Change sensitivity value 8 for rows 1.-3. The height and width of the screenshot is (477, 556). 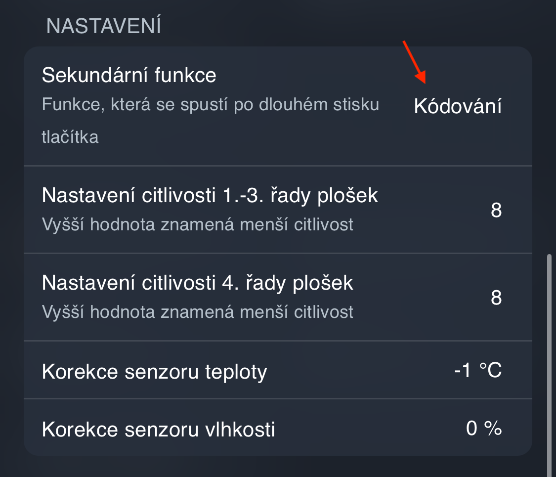tap(496, 210)
